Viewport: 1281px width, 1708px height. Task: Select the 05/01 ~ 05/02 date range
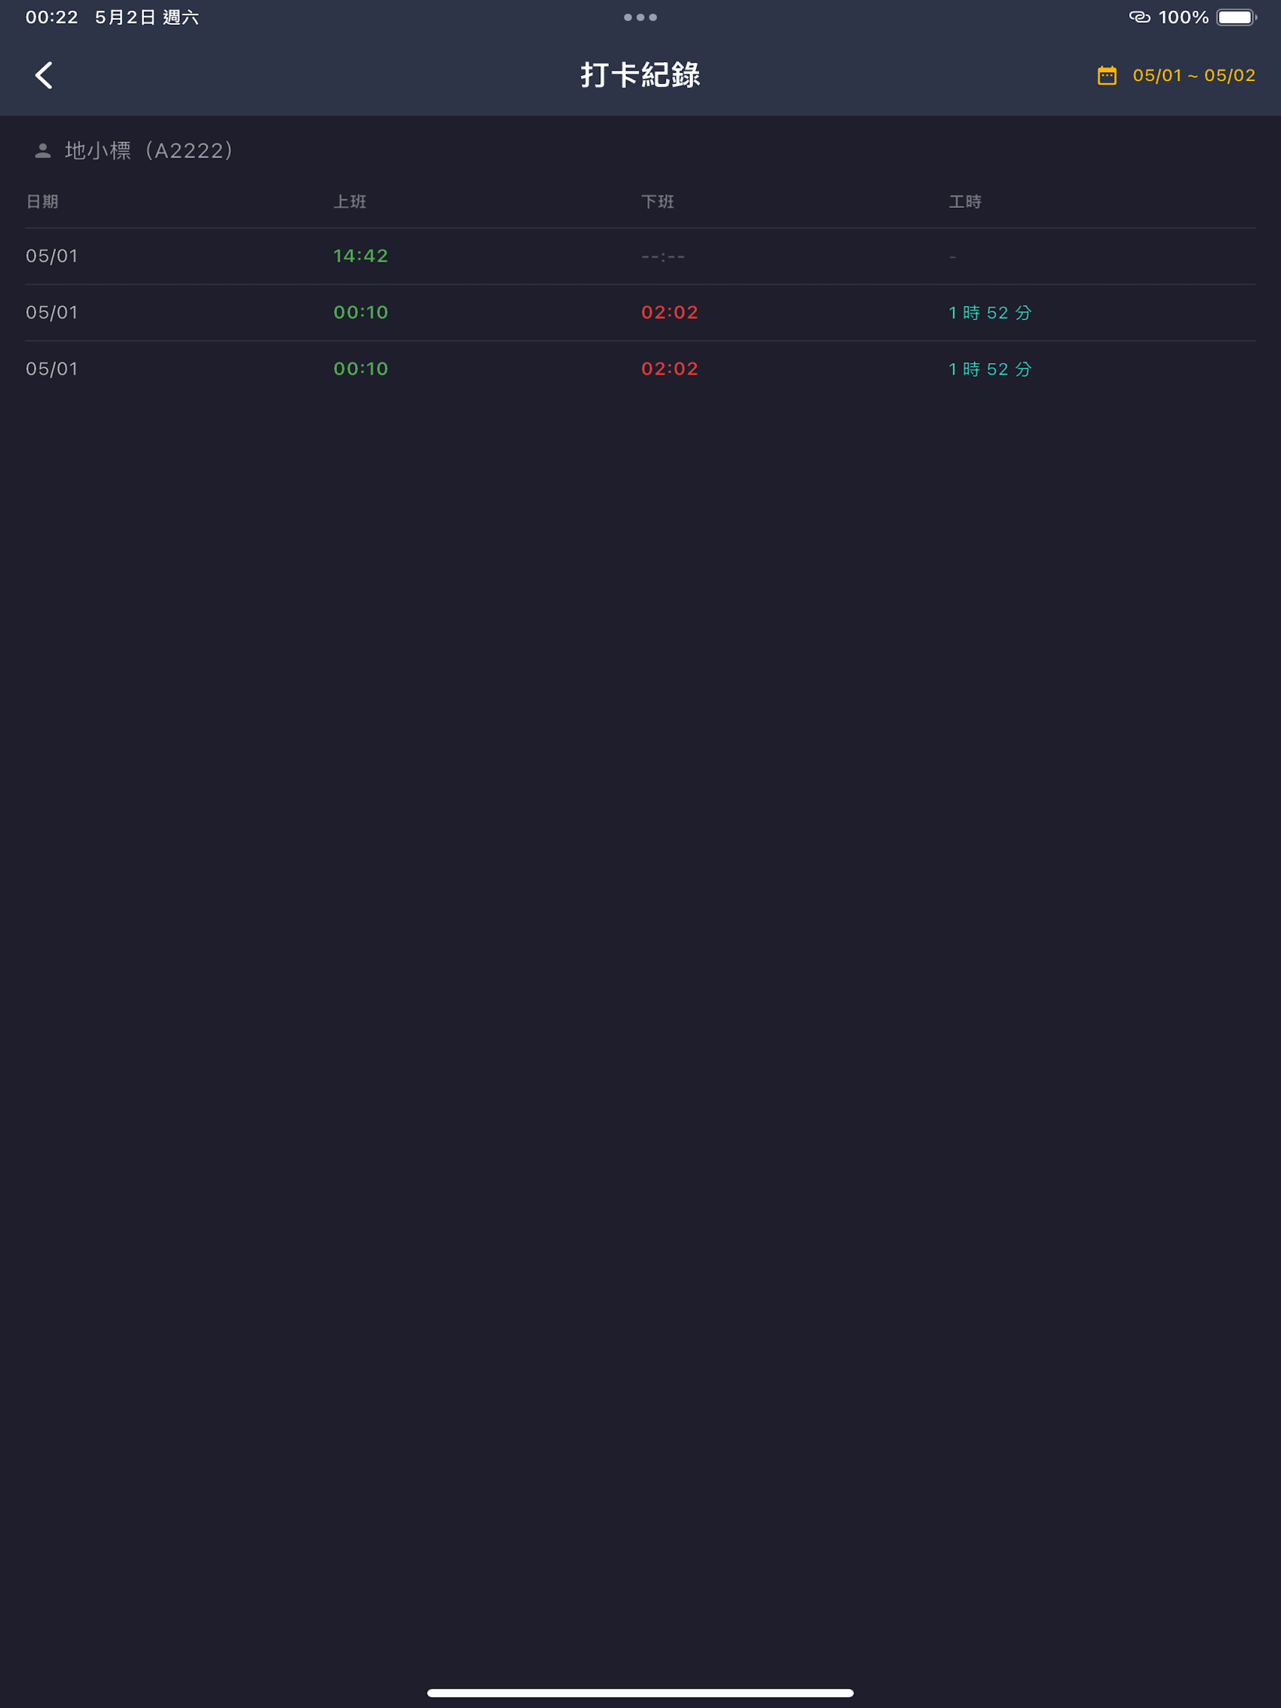coord(1193,75)
